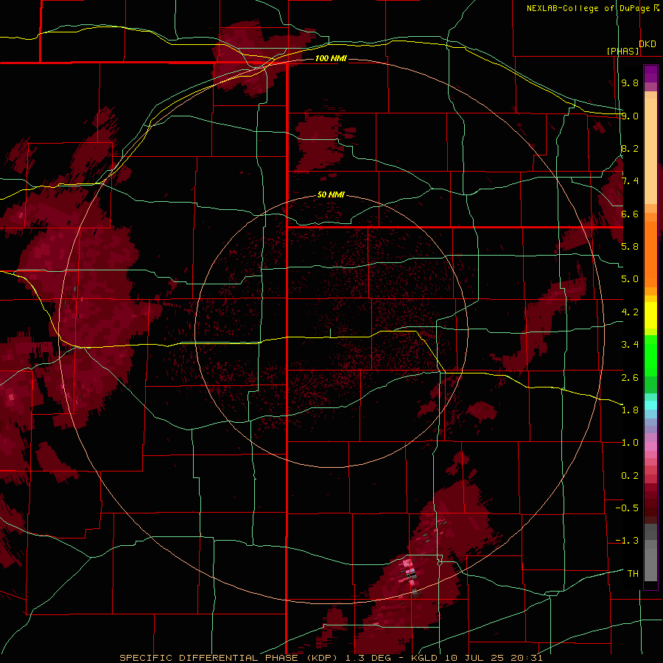
Task: Click the 1.8 scale value
Action: point(630,410)
